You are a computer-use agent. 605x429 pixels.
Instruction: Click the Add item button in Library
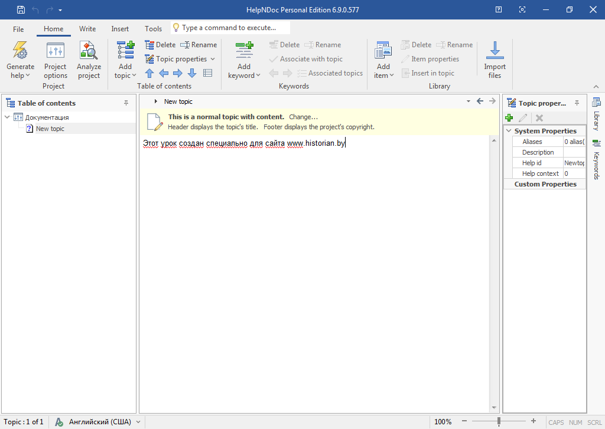383,60
